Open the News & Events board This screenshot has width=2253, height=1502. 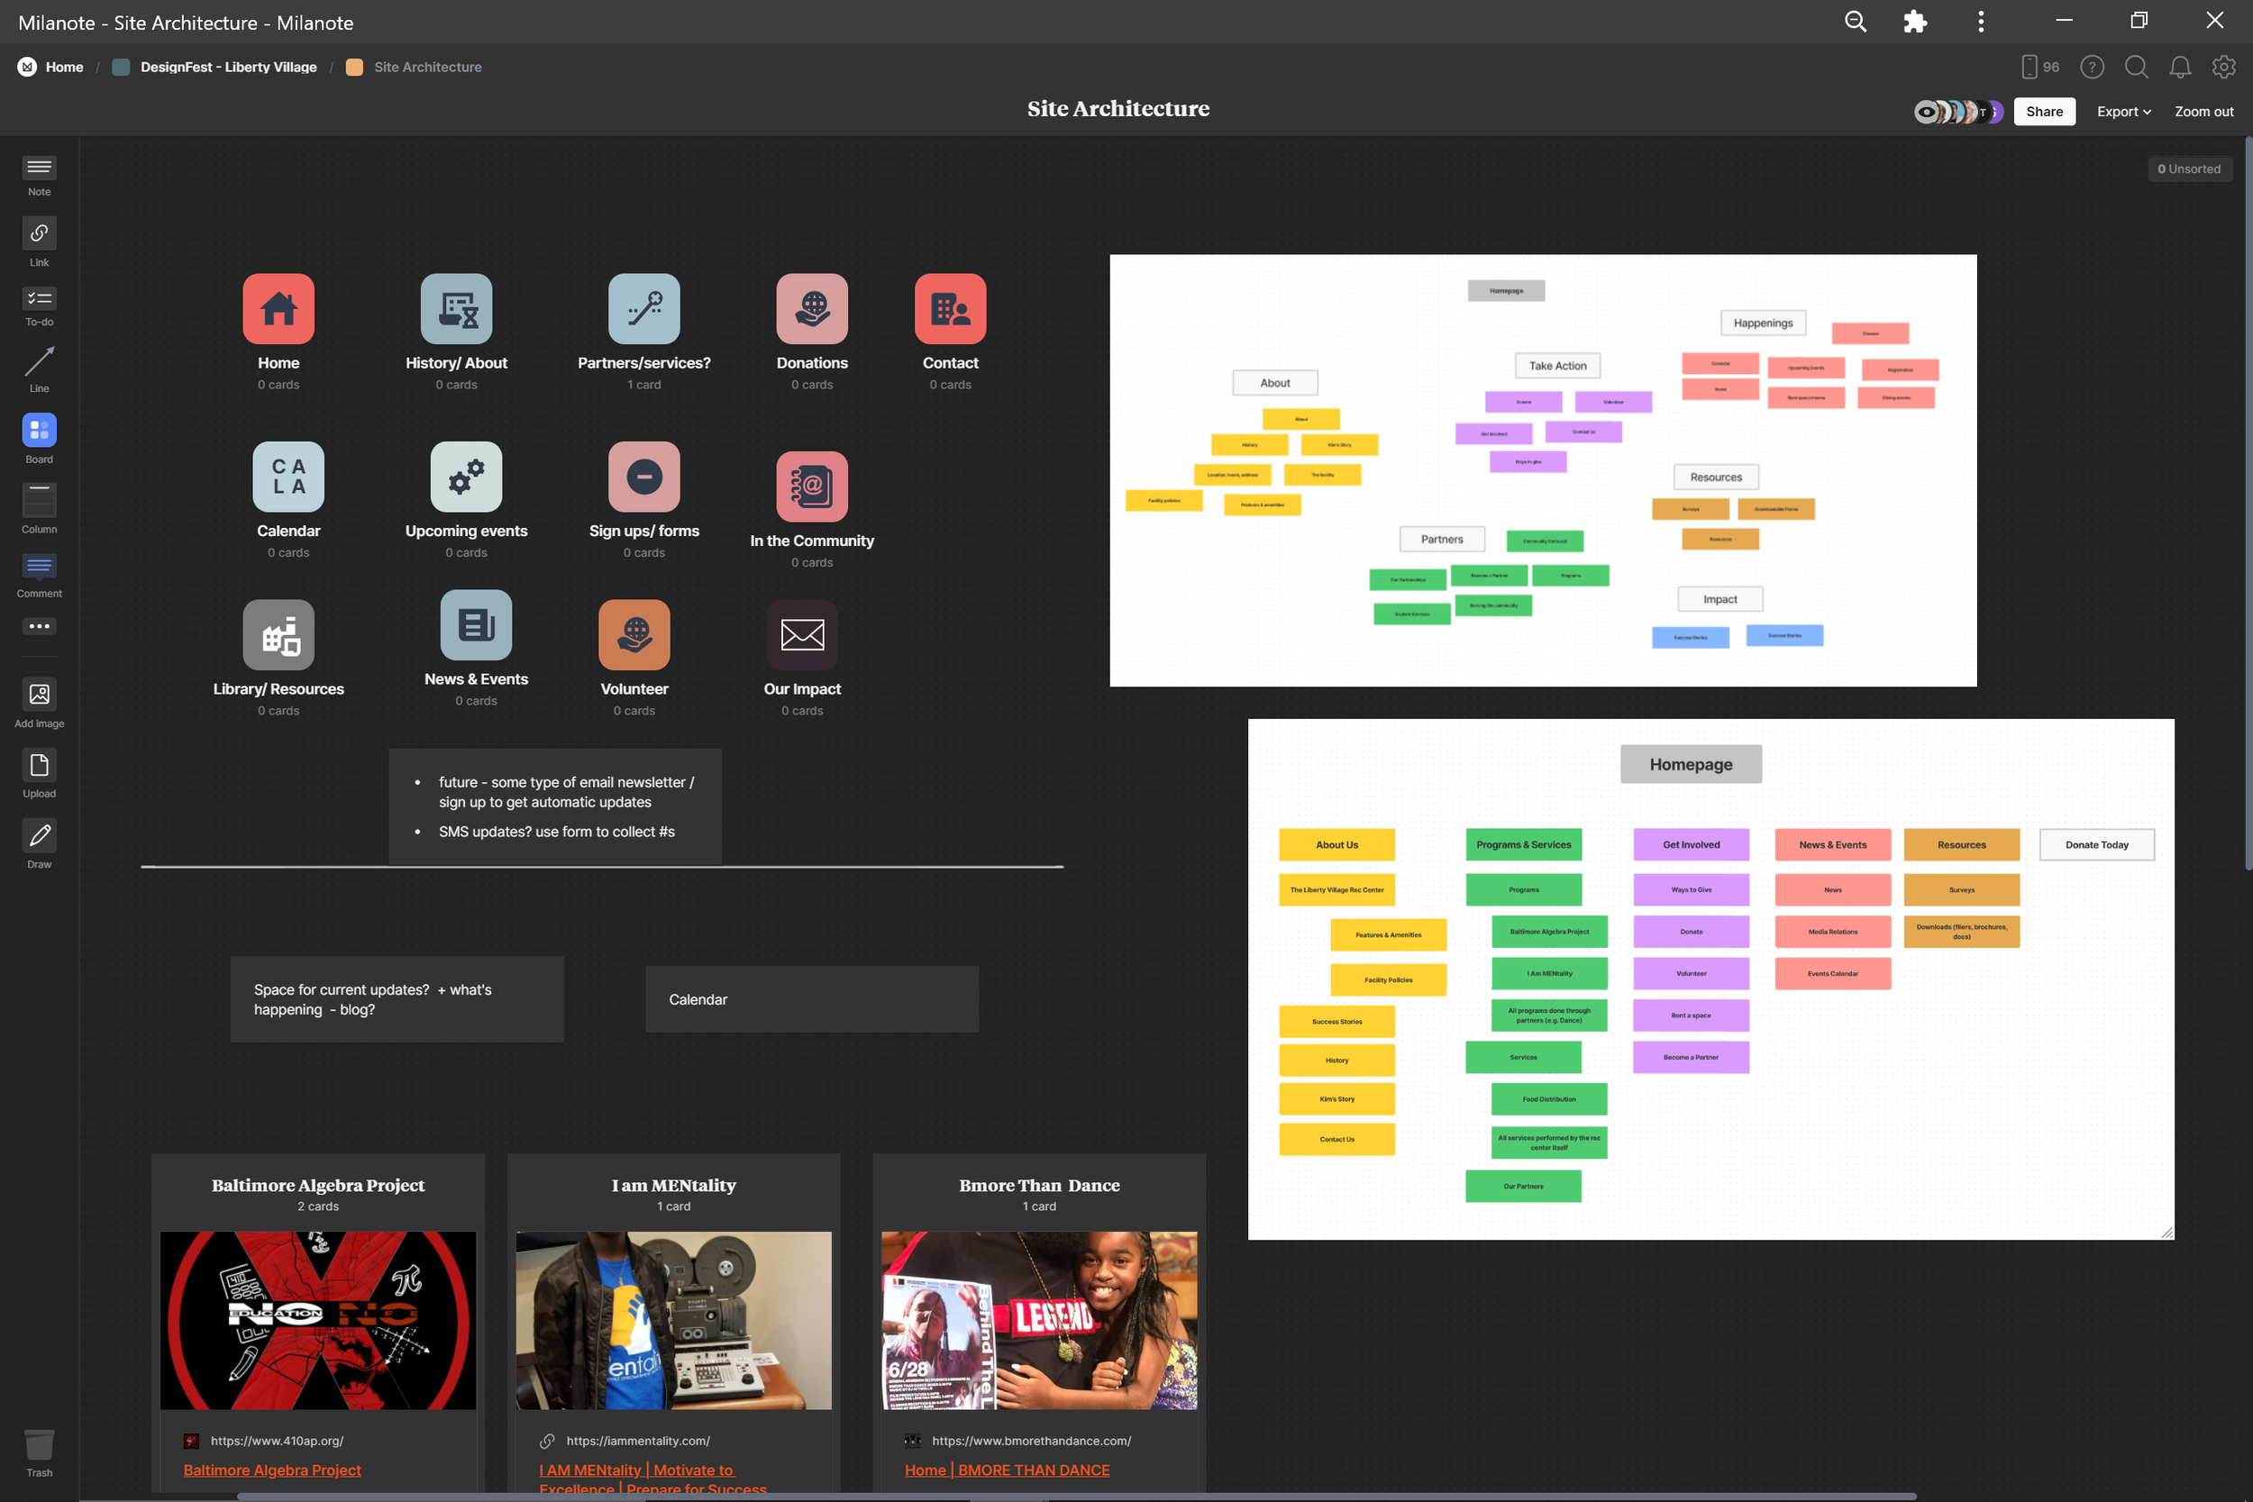(476, 625)
